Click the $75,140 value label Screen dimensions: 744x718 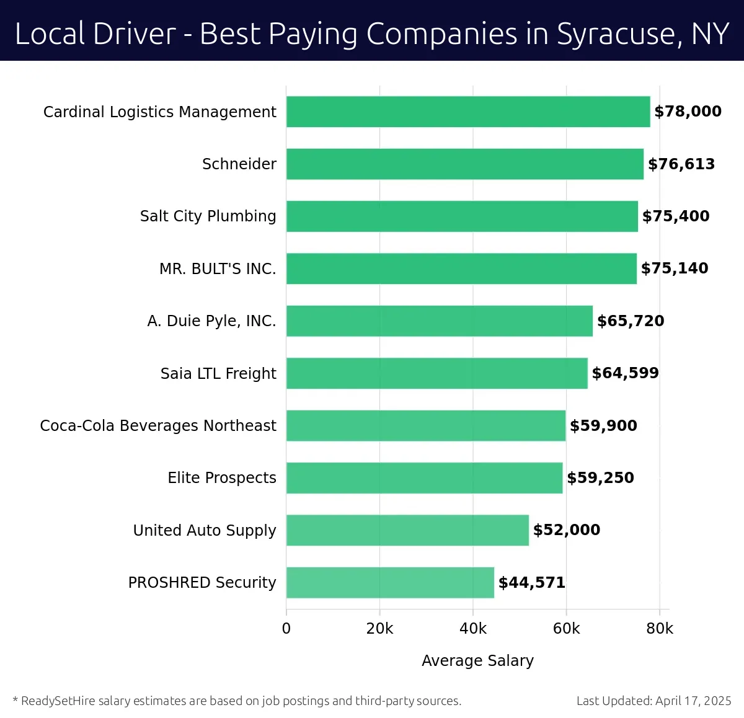tap(675, 268)
